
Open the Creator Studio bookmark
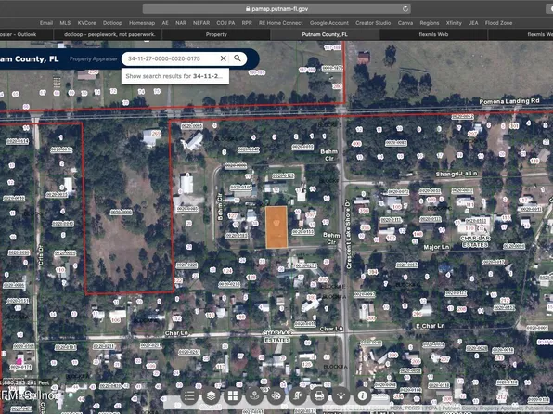tap(373, 23)
